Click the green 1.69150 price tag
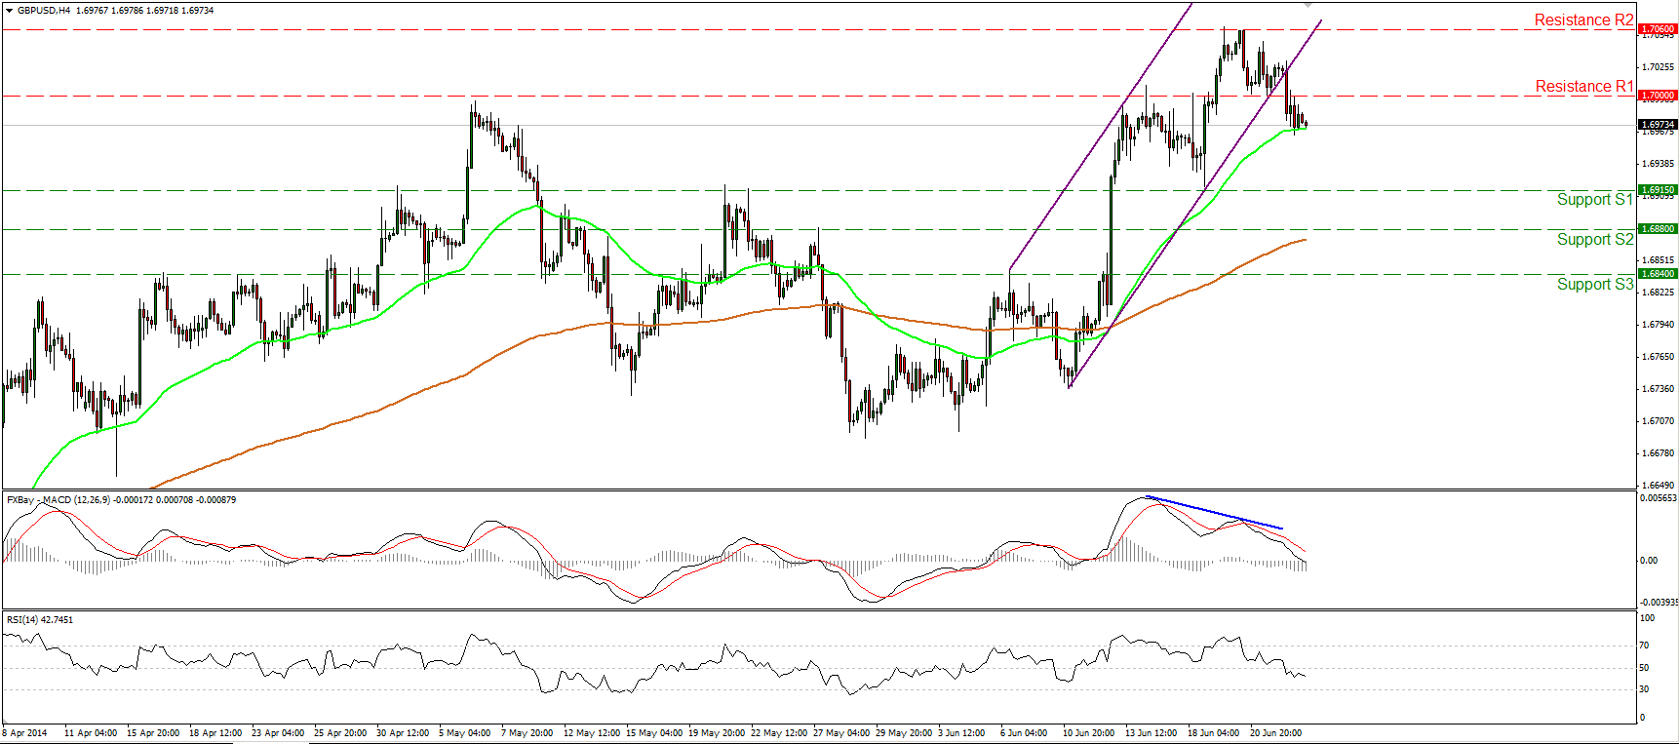This screenshot has width=1679, height=744. pyautogui.click(x=1658, y=190)
